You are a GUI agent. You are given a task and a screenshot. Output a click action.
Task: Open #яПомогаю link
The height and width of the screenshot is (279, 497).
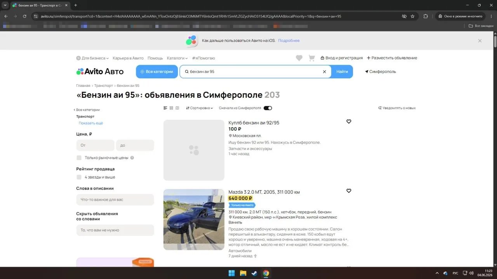[x=203, y=58]
